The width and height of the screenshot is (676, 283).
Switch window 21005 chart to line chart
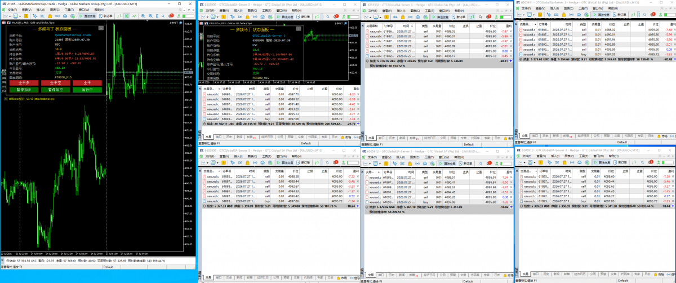[134, 16]
